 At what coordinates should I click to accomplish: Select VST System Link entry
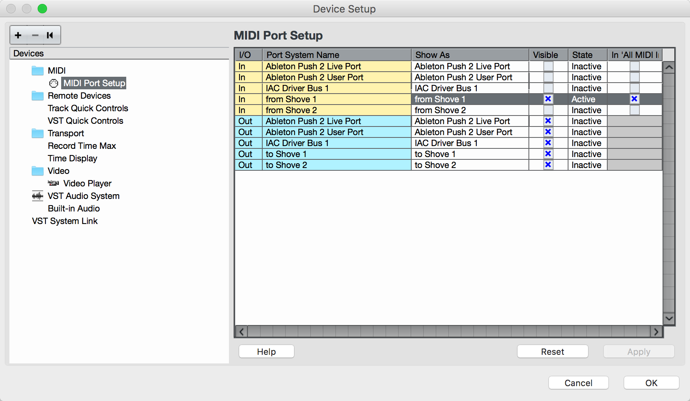pyautogui.click(x=65, y=221)
